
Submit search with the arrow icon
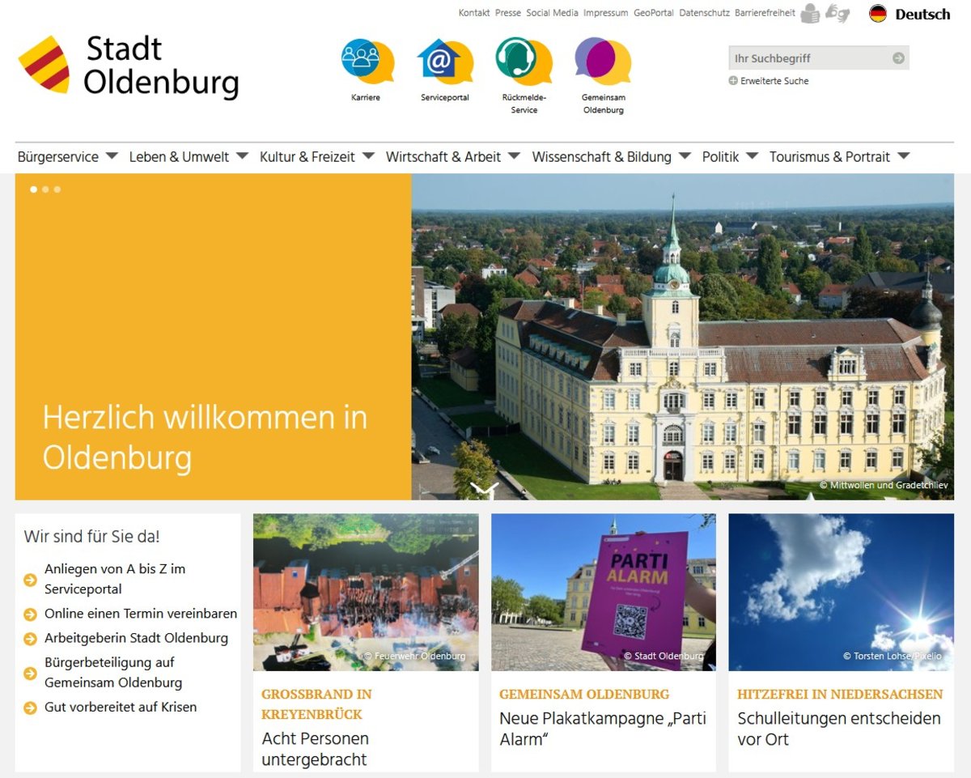[x=898, y=58]
